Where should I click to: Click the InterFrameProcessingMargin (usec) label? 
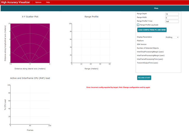(151, 55)
